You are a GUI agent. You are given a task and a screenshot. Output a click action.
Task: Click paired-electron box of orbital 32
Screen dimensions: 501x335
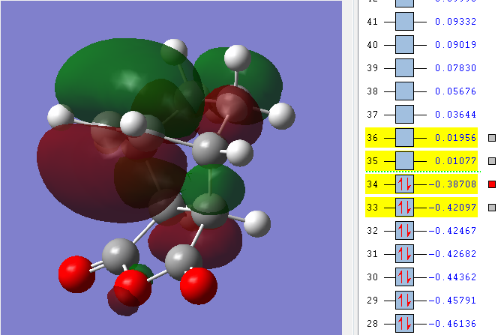coord(404,231)
